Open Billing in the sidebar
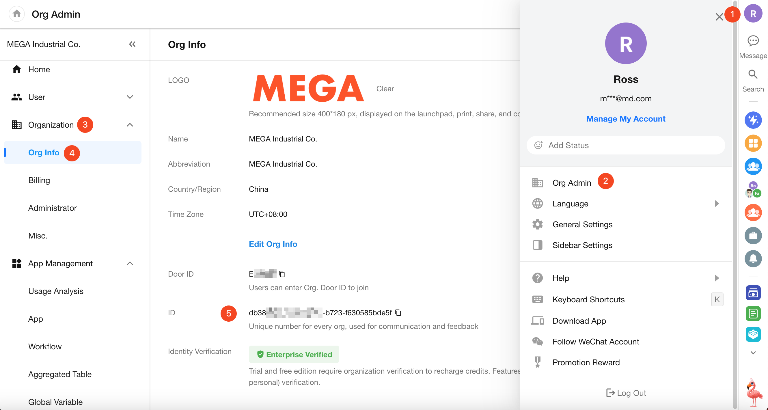This screenshot has height=410, width=768. point(39,180)
